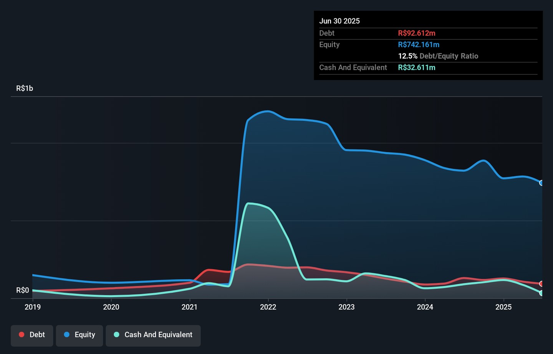Click the Equity value R$742.161m in tooltip
The image size is (553, 354).
[419, 45]
